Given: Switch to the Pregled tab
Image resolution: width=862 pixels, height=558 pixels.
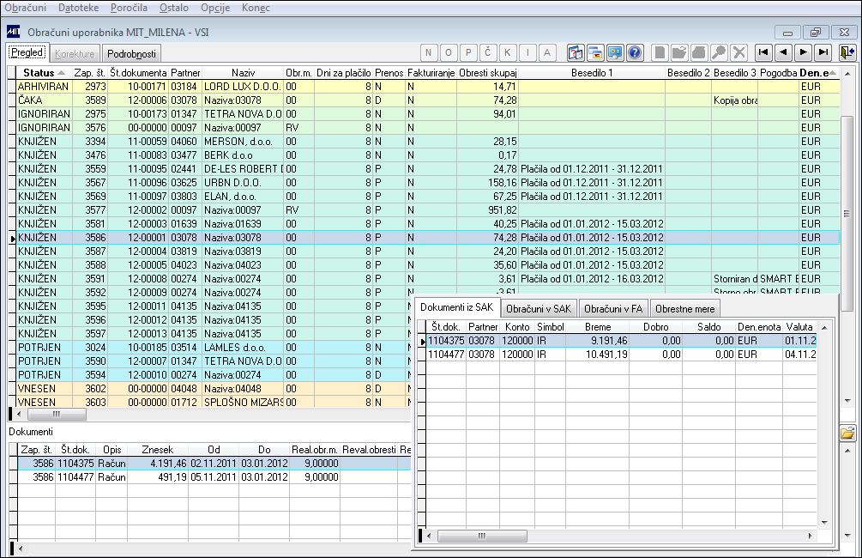Looking at the screenshot, I should [x=27, y=52].
